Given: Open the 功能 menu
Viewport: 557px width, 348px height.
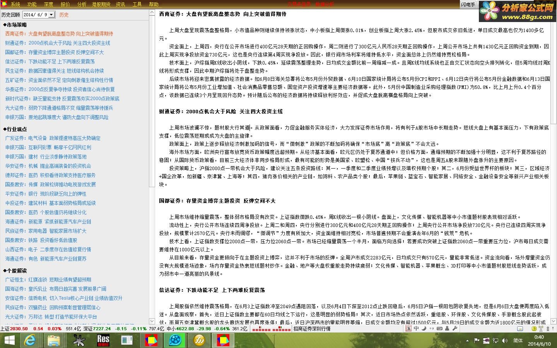Looking at the screenshot, I should (32, 4).
